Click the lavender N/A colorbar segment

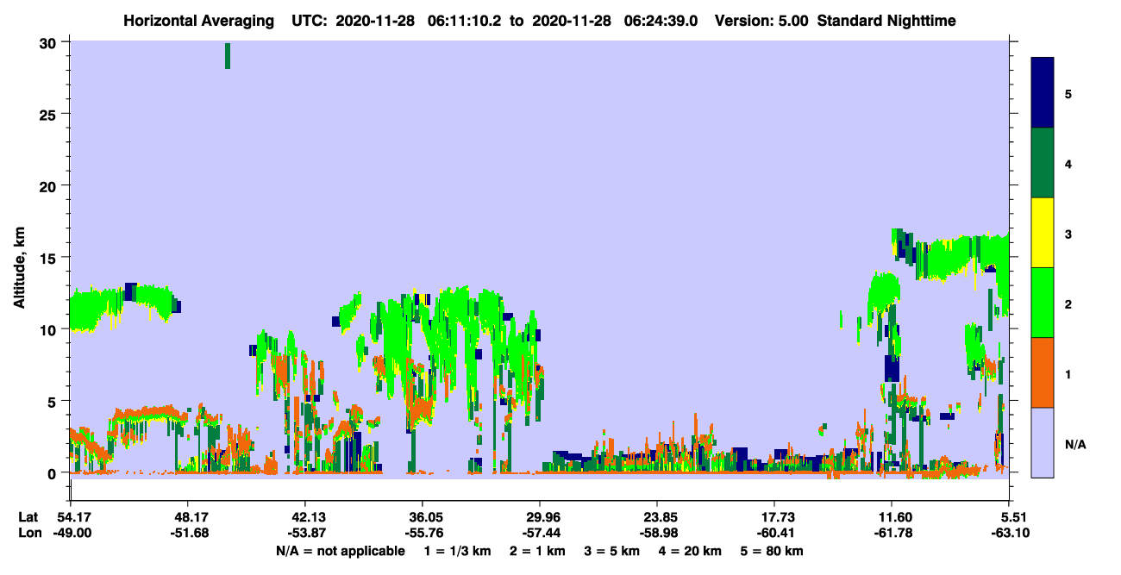click(1043, 442)
